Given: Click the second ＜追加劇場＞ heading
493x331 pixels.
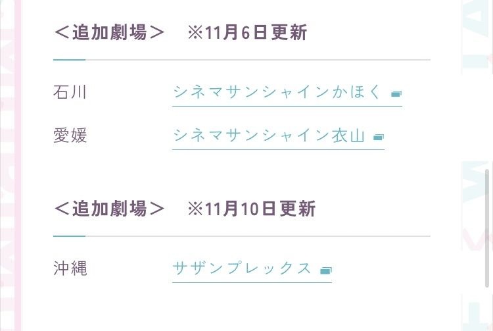Looking at the screenshot, I should [x=108, y=209].
